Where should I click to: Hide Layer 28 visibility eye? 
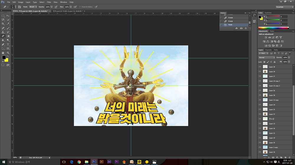coord(260,67)
